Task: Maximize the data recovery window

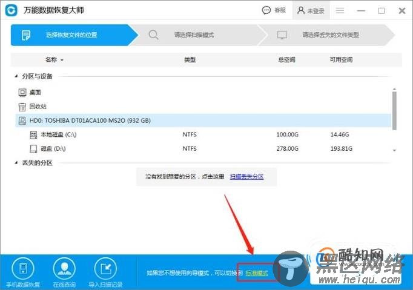Action: click(382, 11)
